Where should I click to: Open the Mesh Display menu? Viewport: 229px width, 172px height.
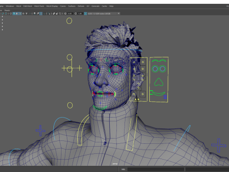pyautogui.click(x=52, y=6)
